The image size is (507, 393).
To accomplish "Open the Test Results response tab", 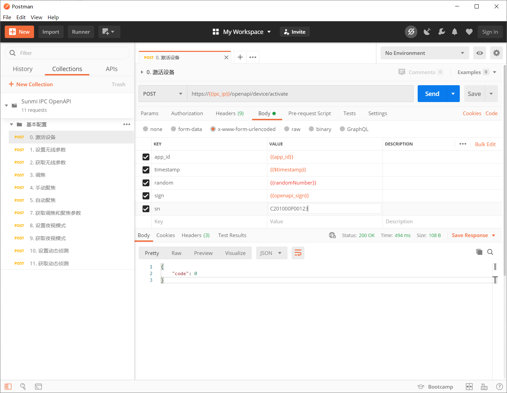I will pyautogui.click(x=232, y=235).
